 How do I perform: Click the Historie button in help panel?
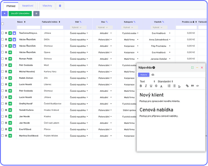click(144, 75)
